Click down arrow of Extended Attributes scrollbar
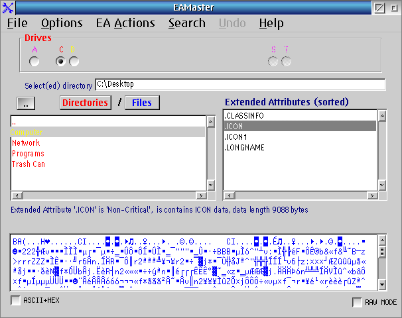The image size is (402, 318). pyautogui.click(x=382, y=185)
